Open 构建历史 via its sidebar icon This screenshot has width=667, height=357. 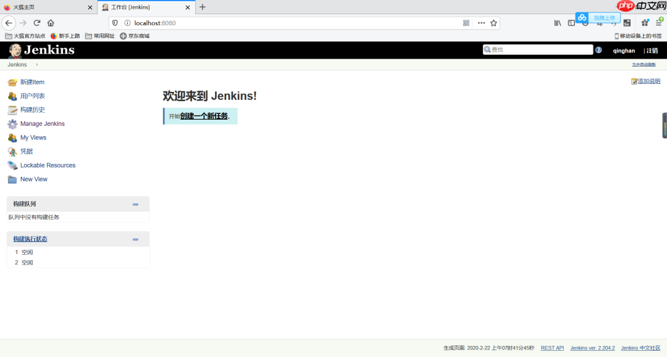pos(12,109)
